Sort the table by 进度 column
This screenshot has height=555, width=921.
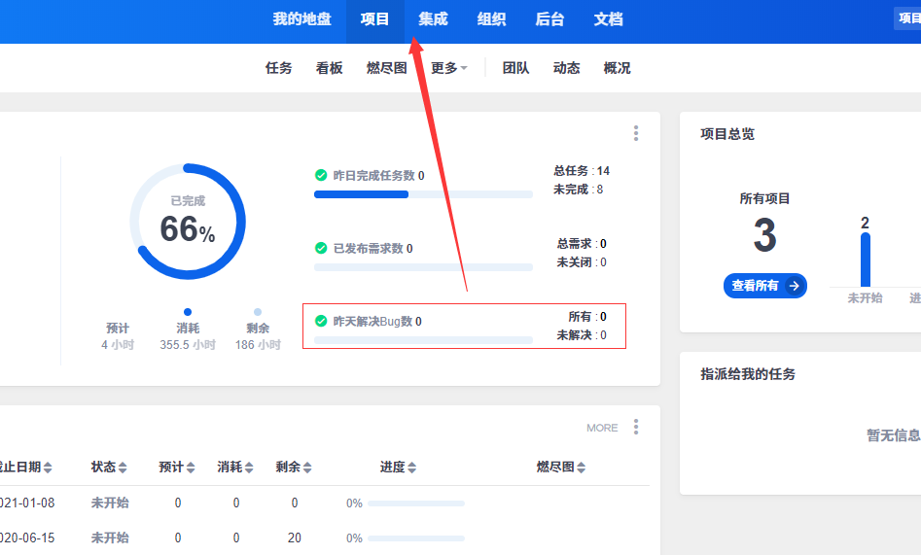(398, 467)
